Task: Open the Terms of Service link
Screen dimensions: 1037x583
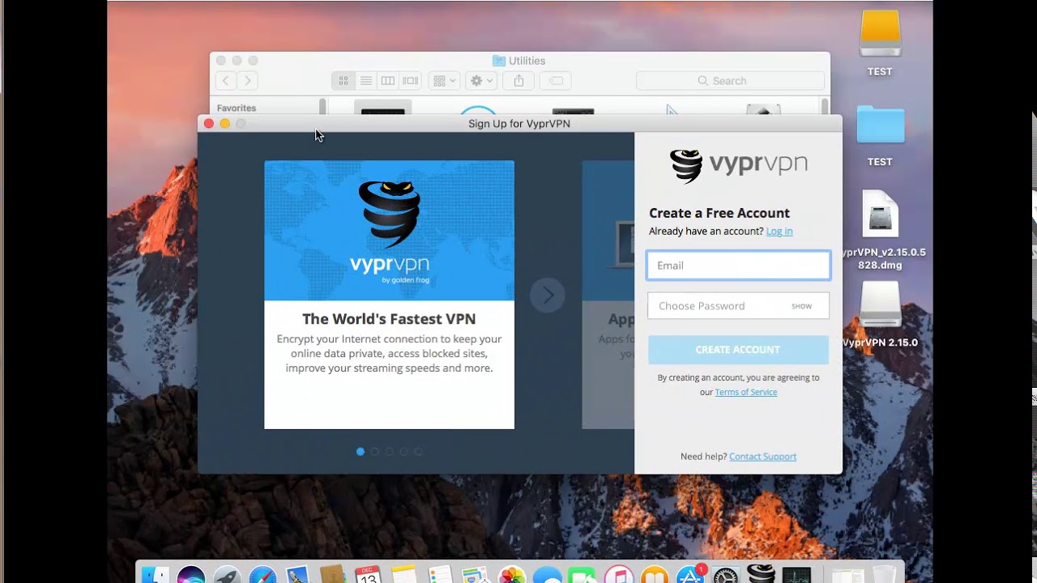Action: [x=746, y=392]
